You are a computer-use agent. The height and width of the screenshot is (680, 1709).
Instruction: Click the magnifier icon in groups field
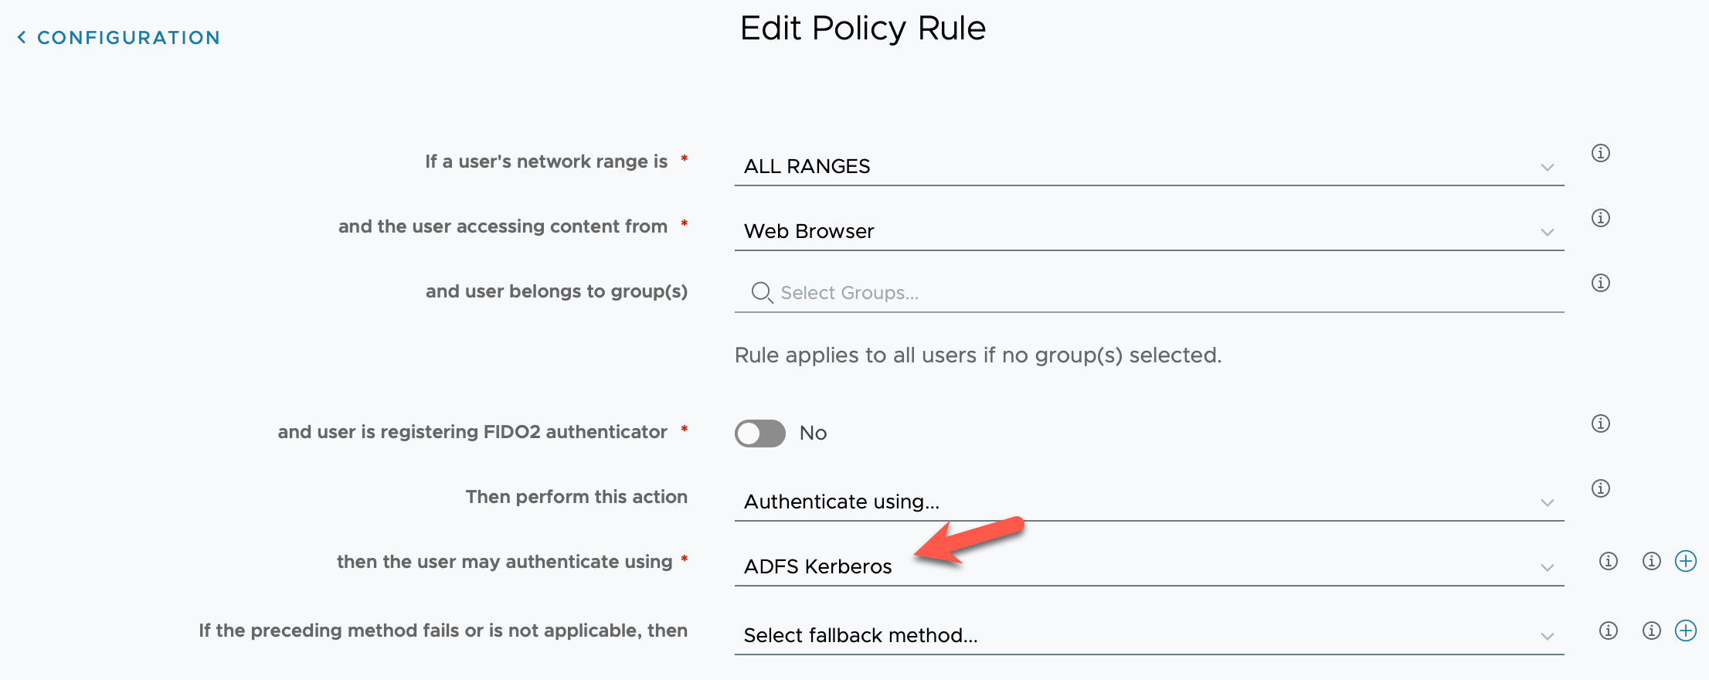pyautogui.click(x=762, y=292)
